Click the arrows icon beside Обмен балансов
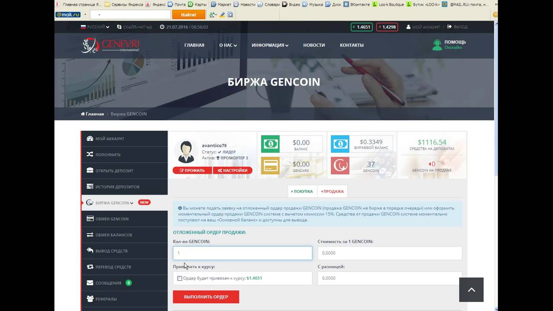This screenshot has height=311, width=553. click(90, 235)
